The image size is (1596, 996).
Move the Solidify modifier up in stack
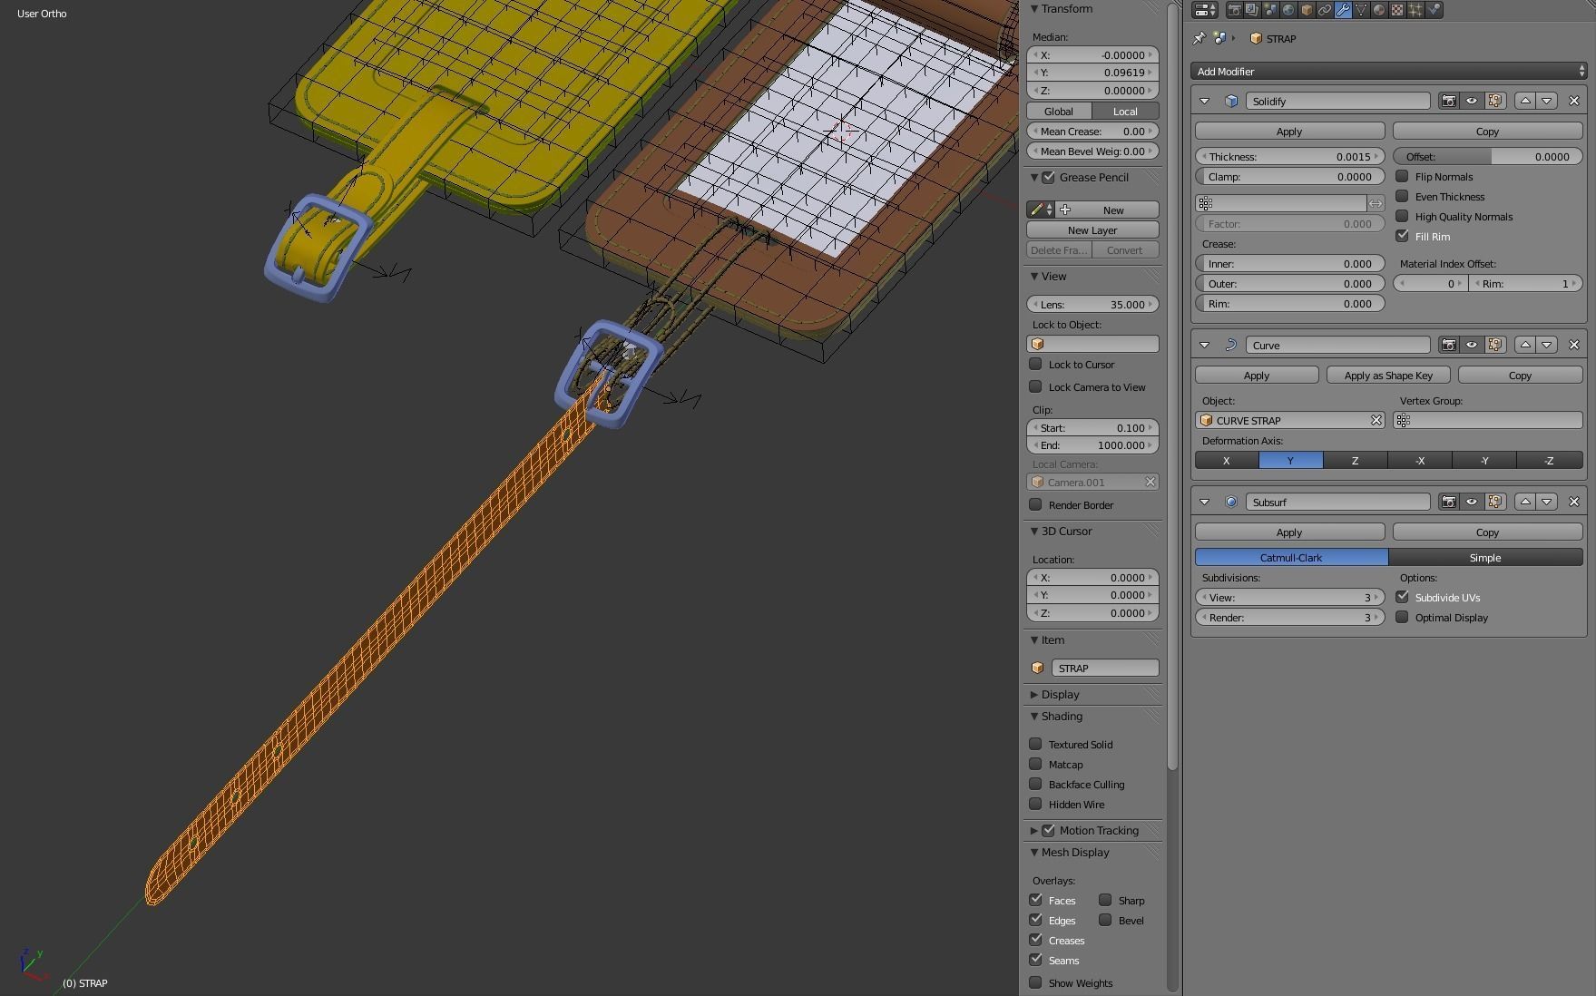point(1525,101)
